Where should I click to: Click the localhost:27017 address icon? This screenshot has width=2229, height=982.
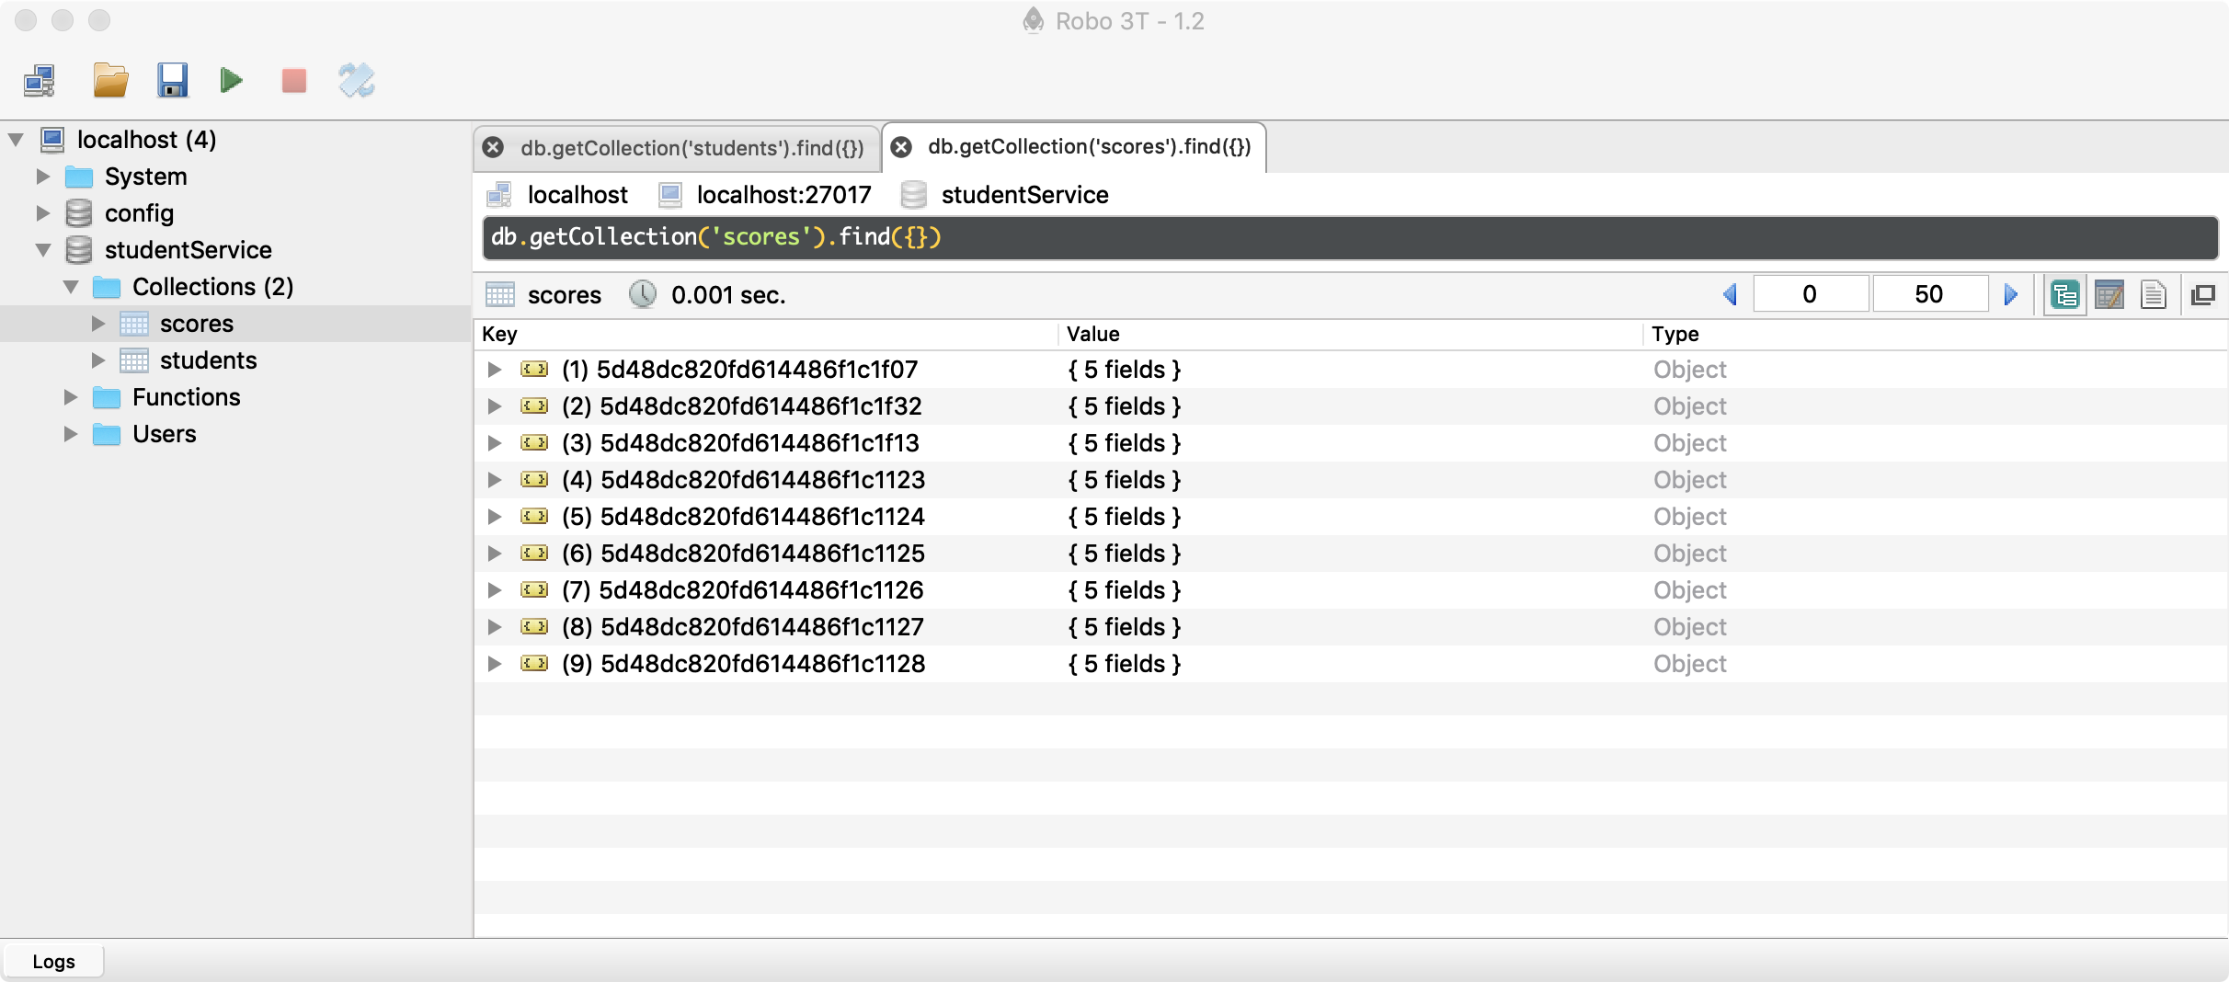[x=670, y=195]
